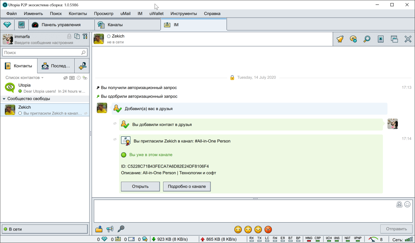The image size is (415, 243).
Task: Click the Открыть channel button
Action: [140, 186]
